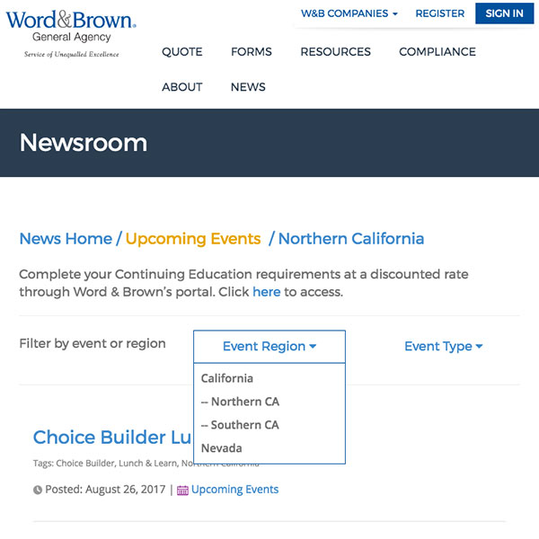Viewport: 539px width, 539px height.
Task: Choose California from the region list
Action: point(227,378)
